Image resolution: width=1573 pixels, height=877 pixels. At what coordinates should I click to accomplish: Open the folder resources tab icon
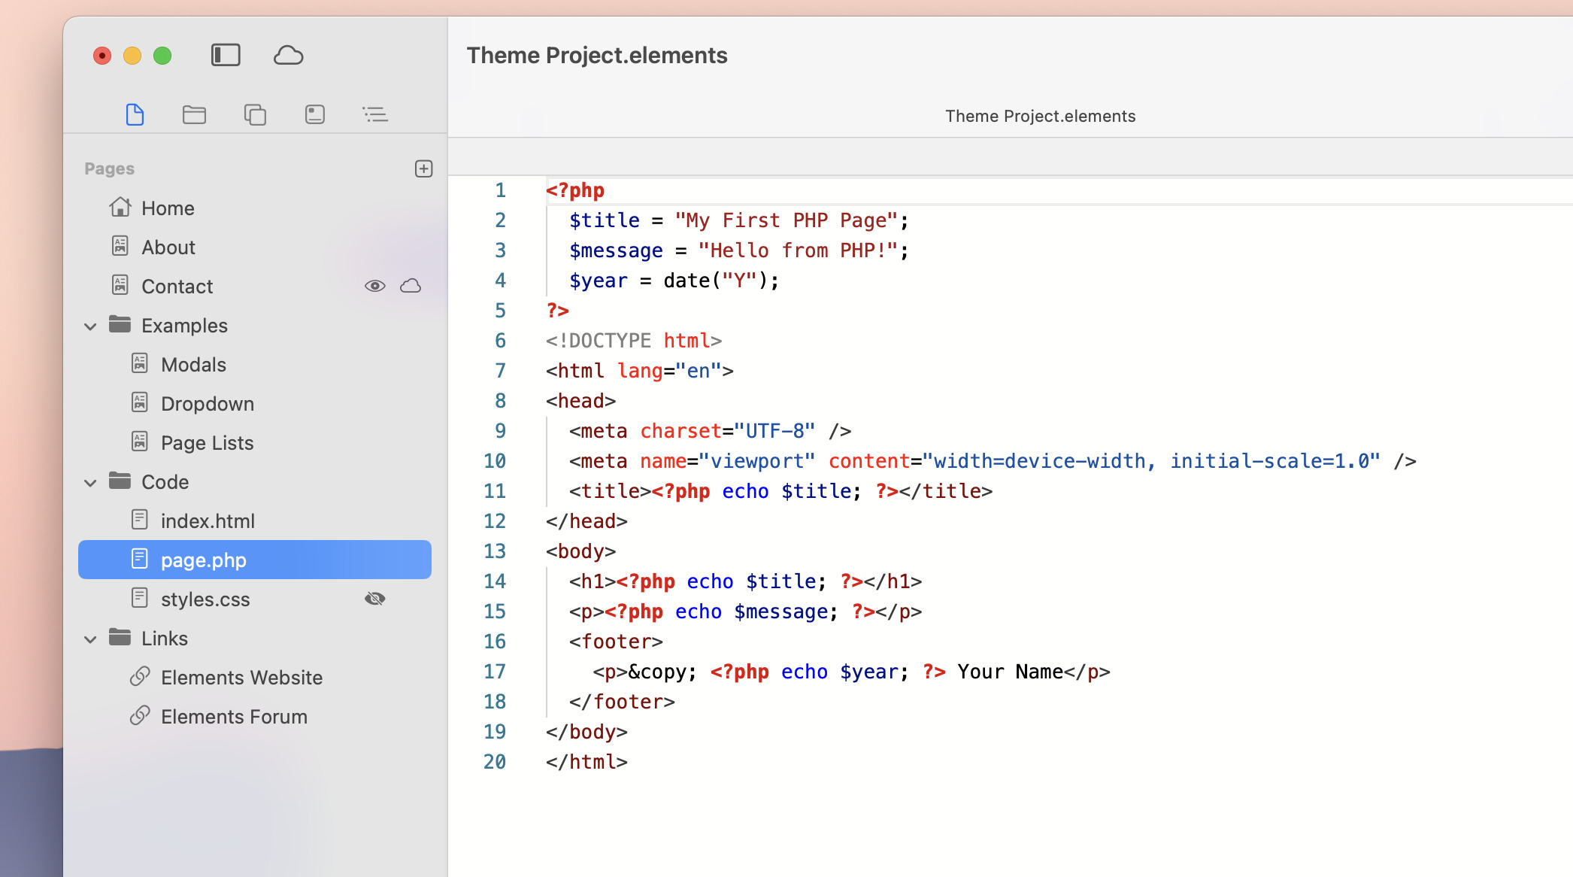coord(194,114)
